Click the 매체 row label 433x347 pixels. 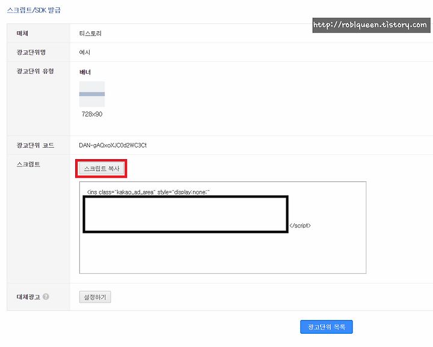tap(22, 34)
